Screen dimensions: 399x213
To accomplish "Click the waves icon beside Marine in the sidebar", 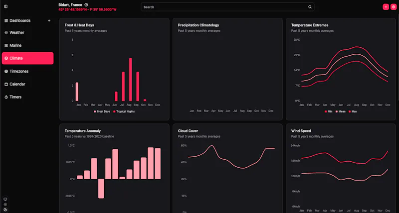I will point(6,45).
